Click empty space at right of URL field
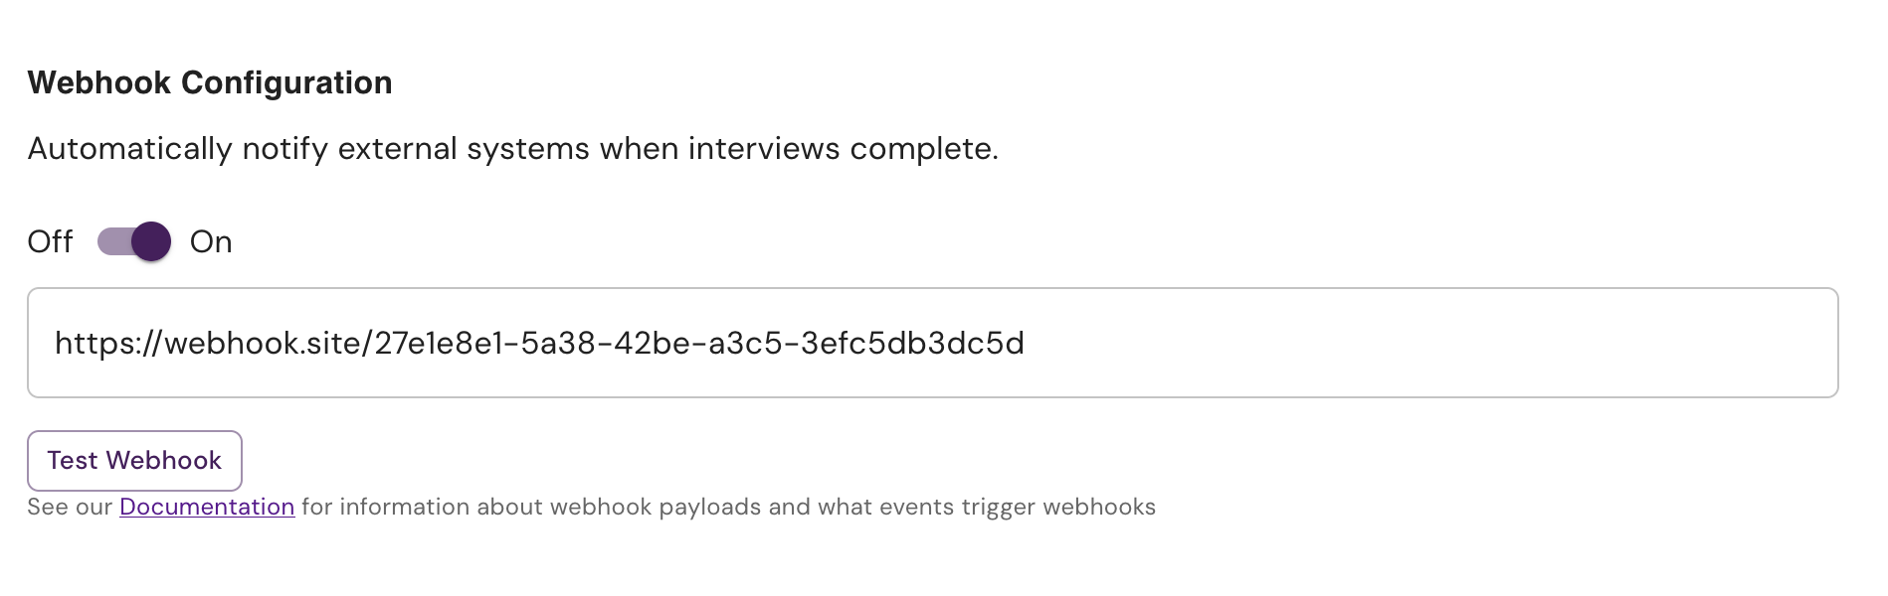Screen dimensions: 1888x596 tap(1432, 343)
